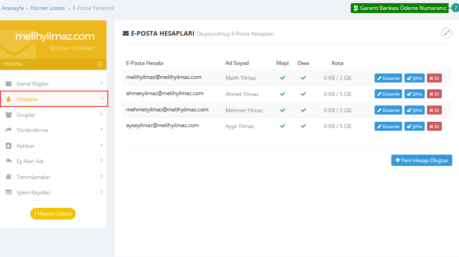The image size is (459, 257).
Task: Expand the İşlem Kayıtları chevron
Action: [x=102, y=192]
